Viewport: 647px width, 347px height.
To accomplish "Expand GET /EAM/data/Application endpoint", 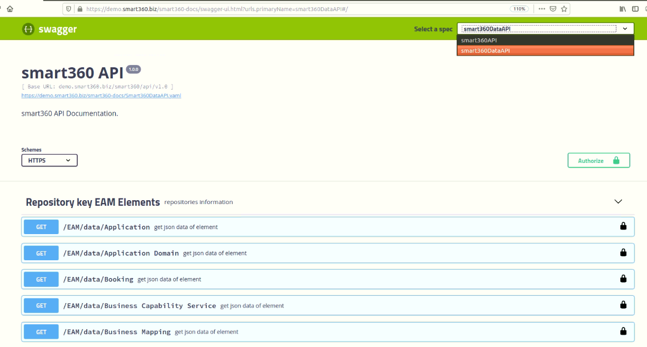I will pos(328,227).
